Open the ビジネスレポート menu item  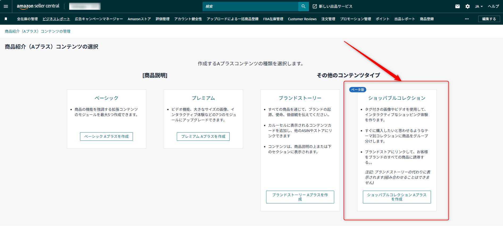[56, 19]
